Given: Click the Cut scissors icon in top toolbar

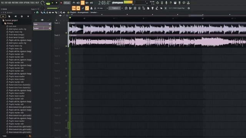Looking at the screenshot, I should [x=162, y=3].
